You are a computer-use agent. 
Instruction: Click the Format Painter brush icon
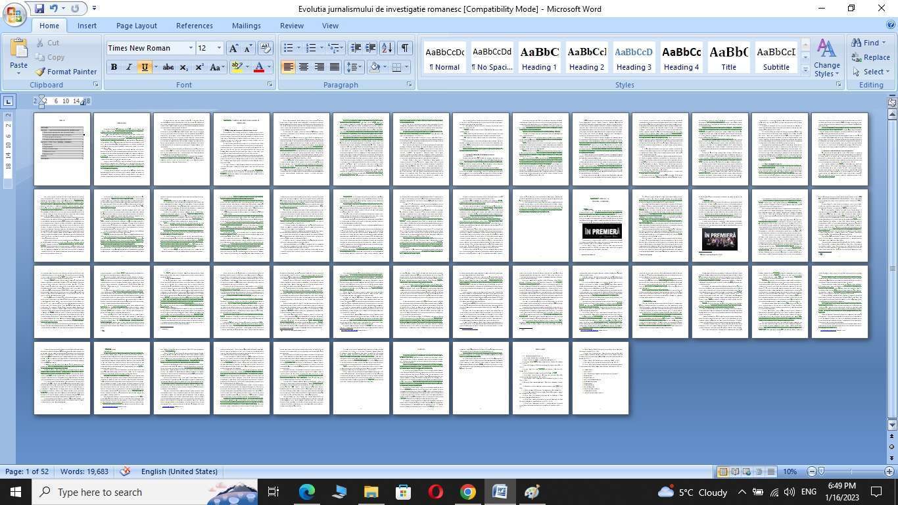pos(41,72)
